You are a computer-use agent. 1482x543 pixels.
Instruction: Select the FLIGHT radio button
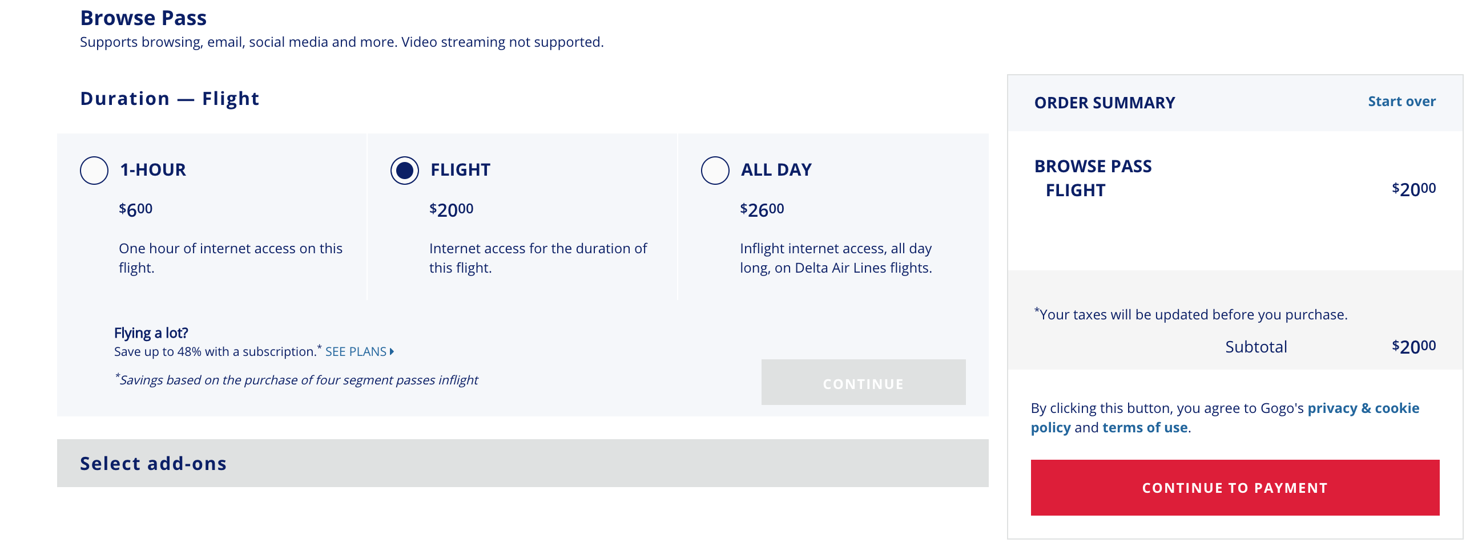[404, 170]
